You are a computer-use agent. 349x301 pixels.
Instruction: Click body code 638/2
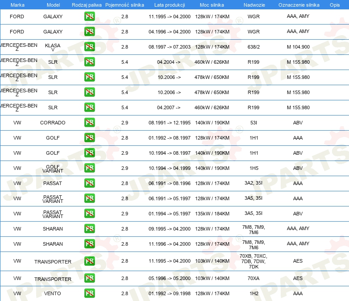point(254,47)
